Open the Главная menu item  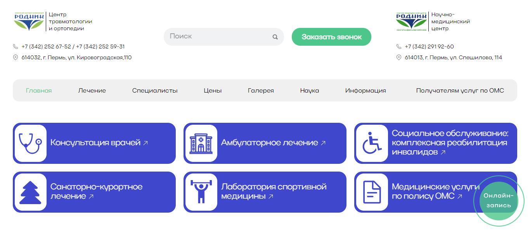pos(39,91)
